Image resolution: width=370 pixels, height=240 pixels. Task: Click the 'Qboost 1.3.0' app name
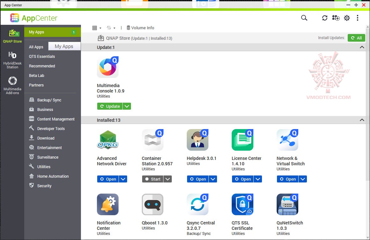(x=155, y=223)
